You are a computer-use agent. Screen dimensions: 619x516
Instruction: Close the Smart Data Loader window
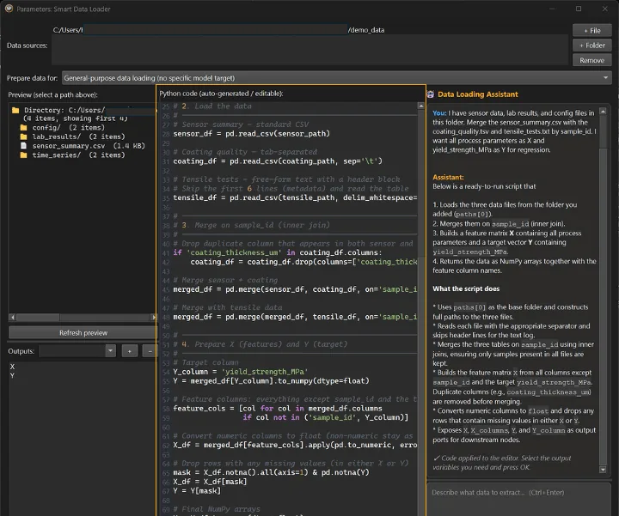(604, 9)
